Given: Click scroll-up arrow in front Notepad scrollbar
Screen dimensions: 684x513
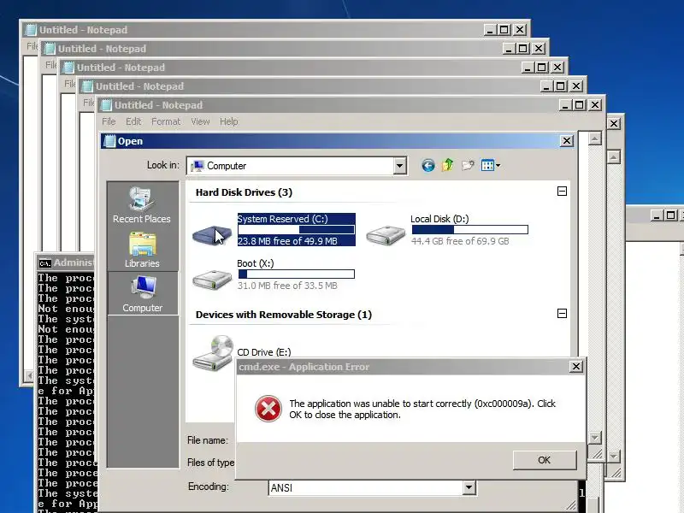Looking at the screenshot, I should (x=595, y=139).
